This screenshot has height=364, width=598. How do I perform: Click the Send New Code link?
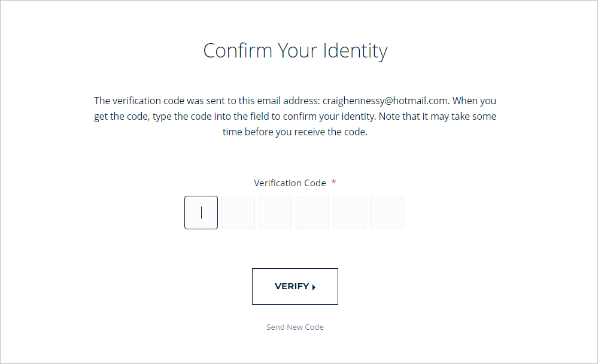click(295, 327)
